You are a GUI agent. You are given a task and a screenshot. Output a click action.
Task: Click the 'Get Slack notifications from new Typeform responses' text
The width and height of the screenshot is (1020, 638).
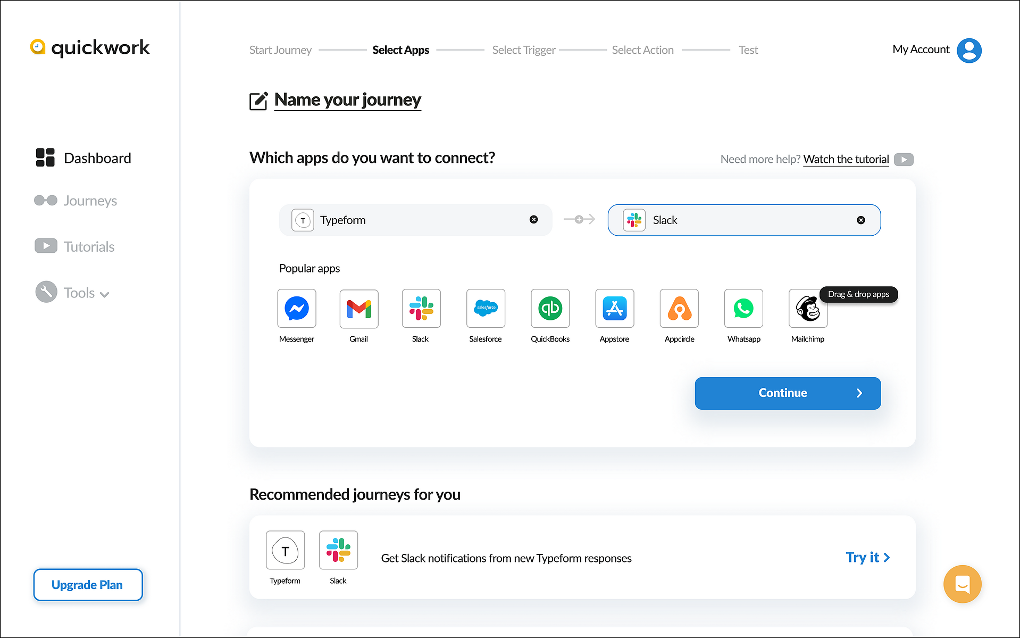point(506,558)
